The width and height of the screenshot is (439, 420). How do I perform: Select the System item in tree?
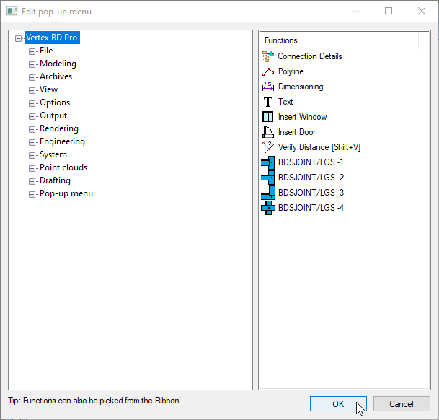click(x=53, y=154)
